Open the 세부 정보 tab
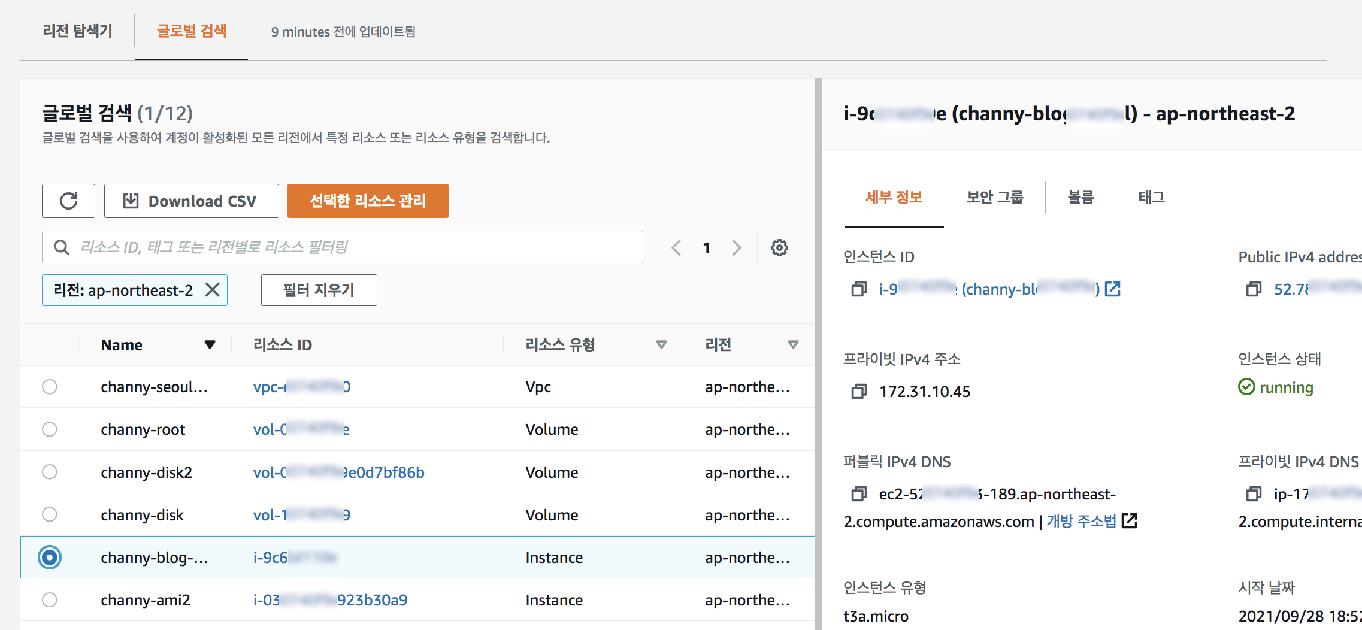This screenshot has width=1362, height=630. tap(894, 198)
